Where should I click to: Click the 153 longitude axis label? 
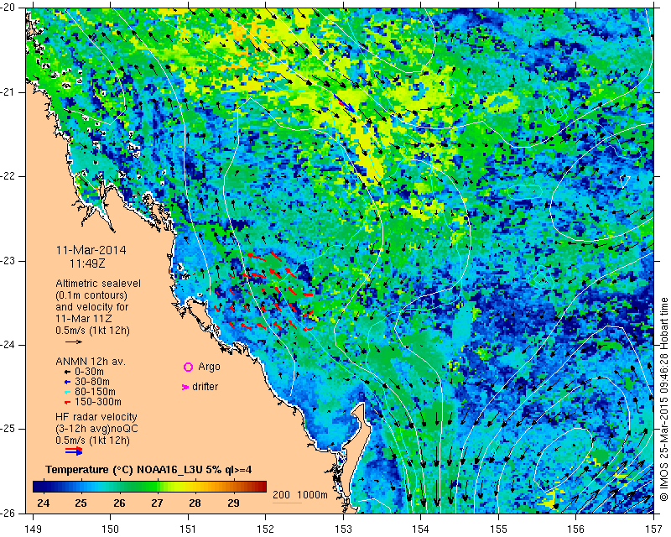pos(344,529)
